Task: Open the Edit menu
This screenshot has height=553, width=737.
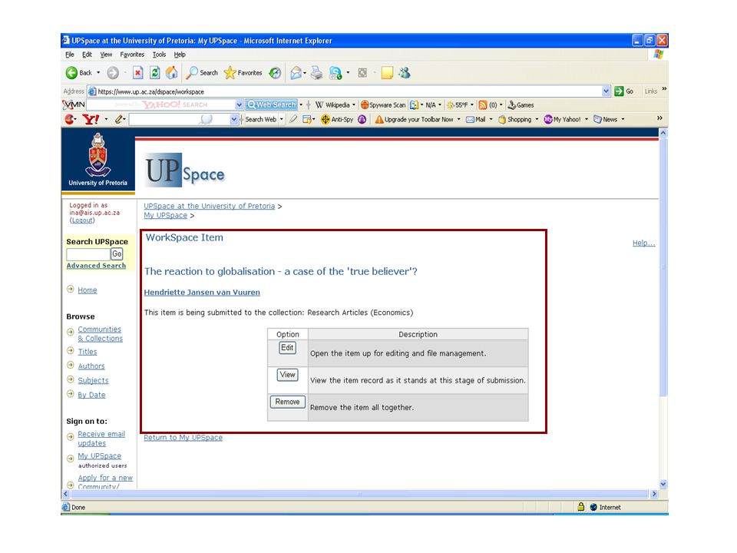Action: [87, 55]
